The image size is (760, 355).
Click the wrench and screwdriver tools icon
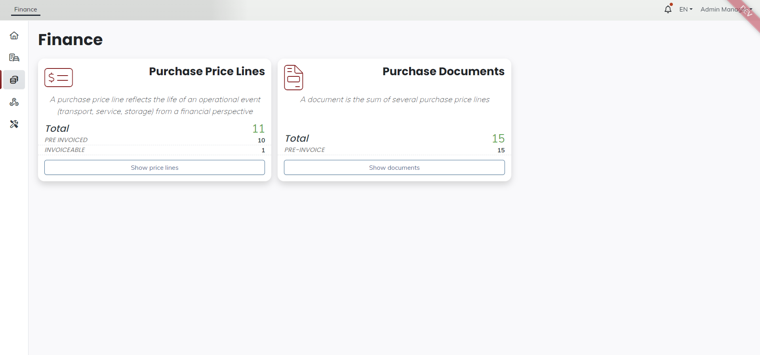14,124
